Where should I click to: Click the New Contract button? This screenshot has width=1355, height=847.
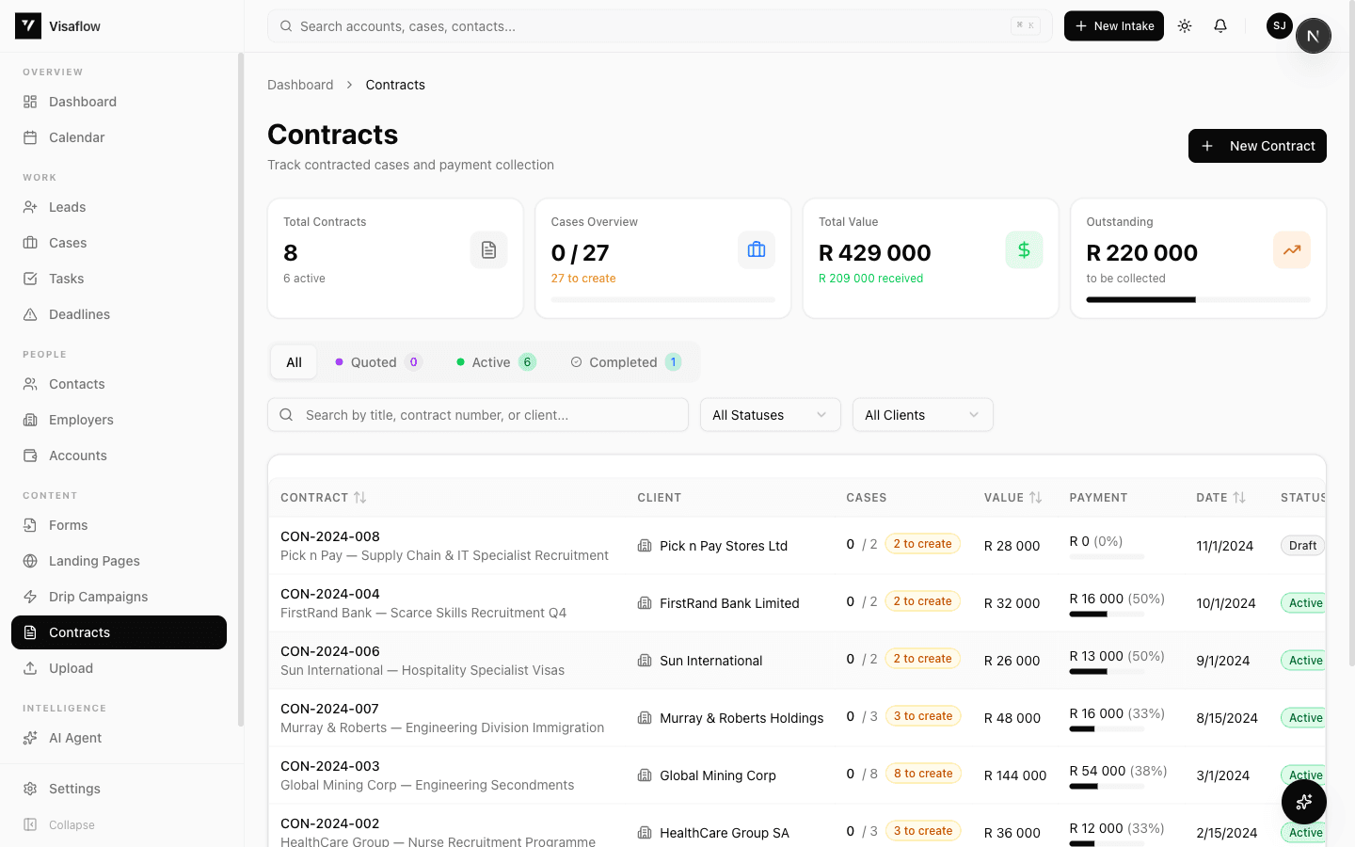1257,146
